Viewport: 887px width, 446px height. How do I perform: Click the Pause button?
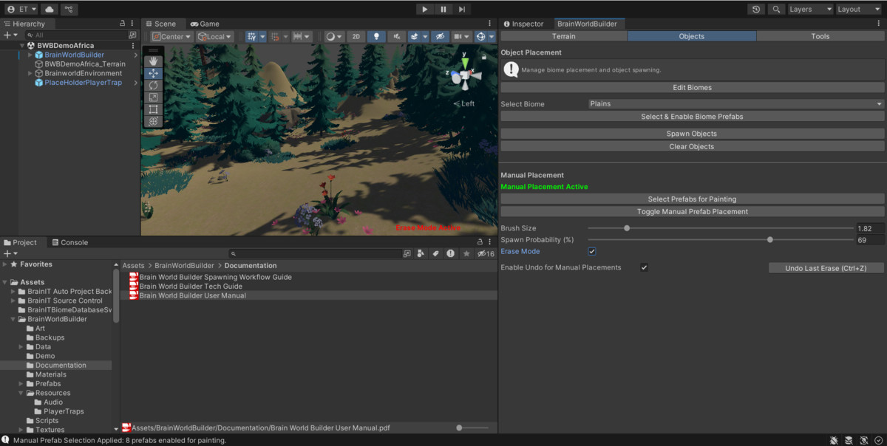click(x=443, y=9)
